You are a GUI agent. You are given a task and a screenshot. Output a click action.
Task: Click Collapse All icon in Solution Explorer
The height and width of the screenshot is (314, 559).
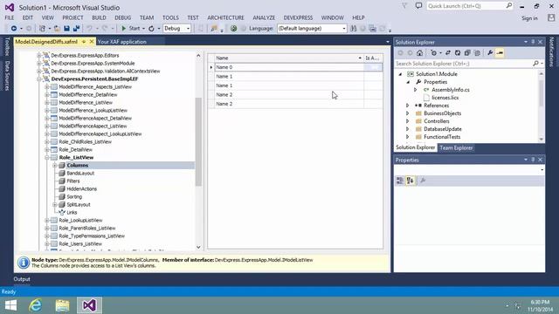coord(467,53)
